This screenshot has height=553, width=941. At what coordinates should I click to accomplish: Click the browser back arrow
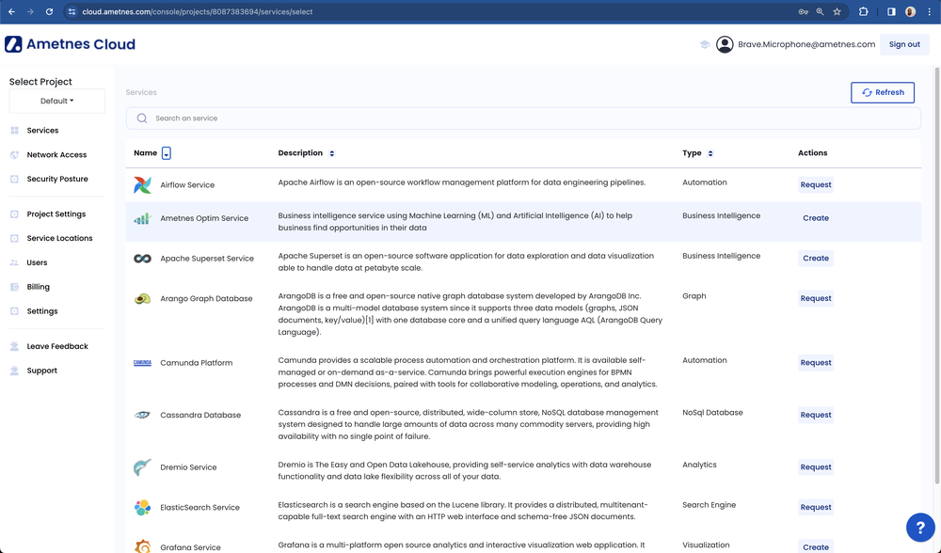tap(11, 11)
